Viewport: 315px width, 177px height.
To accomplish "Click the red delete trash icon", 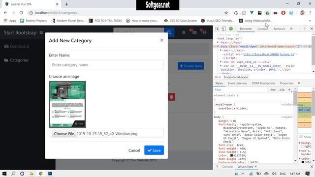I will click(171, 97).
